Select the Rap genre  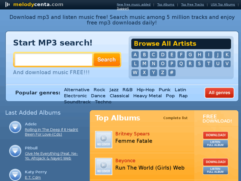pyautogui.click(x=183, y=96)
